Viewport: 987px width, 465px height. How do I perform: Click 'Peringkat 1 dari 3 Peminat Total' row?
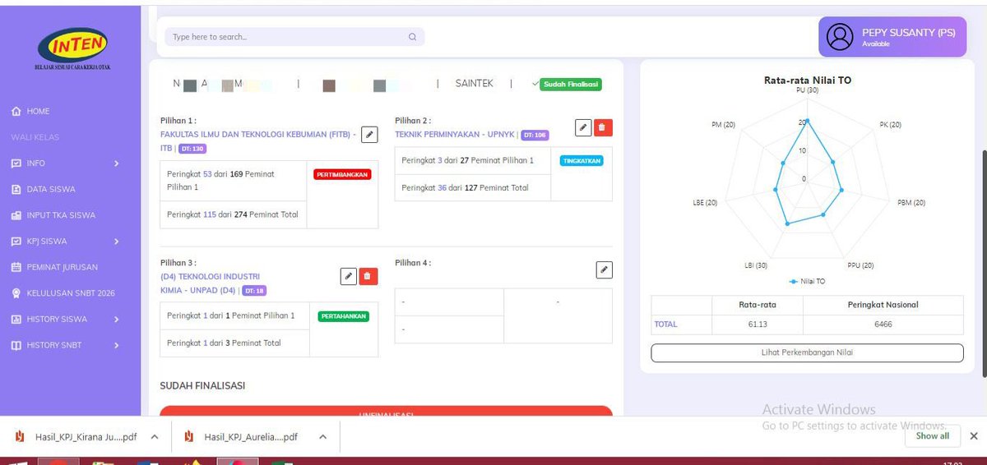coord(234,343)
